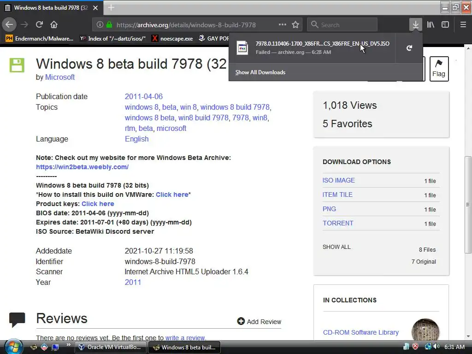Click the volume speaker tray icon
Image resolution: width=472 pixels, height=354 pixels.
[436, 347]
